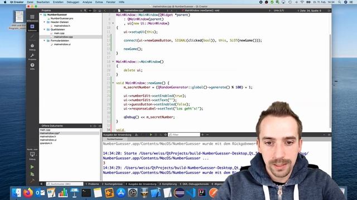Switch to 2 Suchergebnisse output pane
Screen dimensions: 357x200
112,184
